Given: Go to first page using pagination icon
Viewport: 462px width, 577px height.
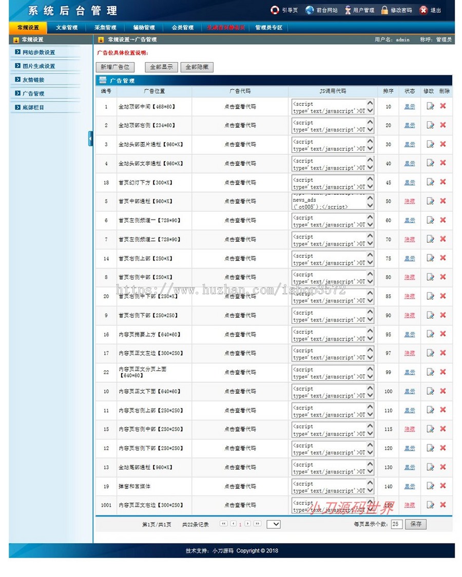Looking at the screenshot, I should (x=223, y=524).
